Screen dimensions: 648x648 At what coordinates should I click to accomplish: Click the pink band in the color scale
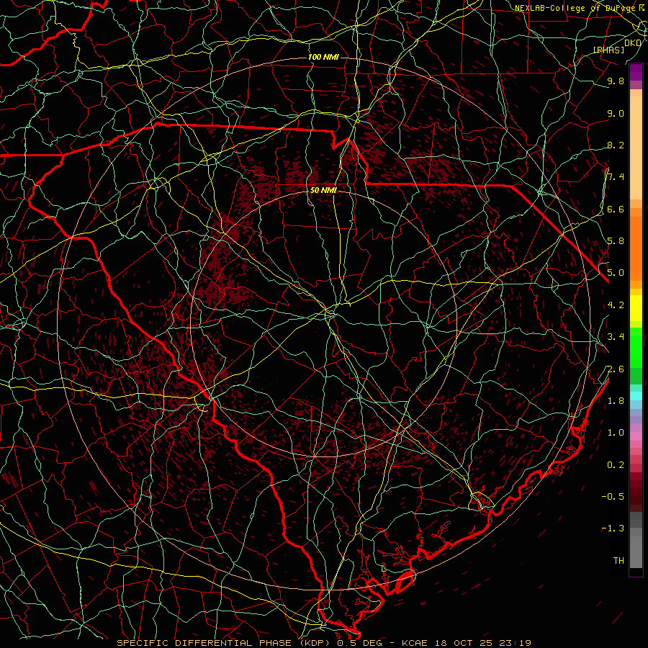click(636, 436)
